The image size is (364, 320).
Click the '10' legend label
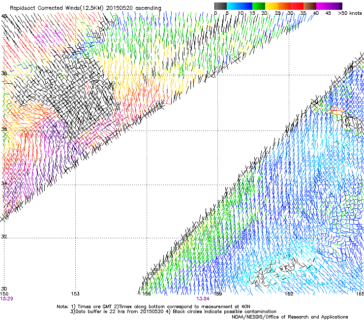click(x=241, y=13)
